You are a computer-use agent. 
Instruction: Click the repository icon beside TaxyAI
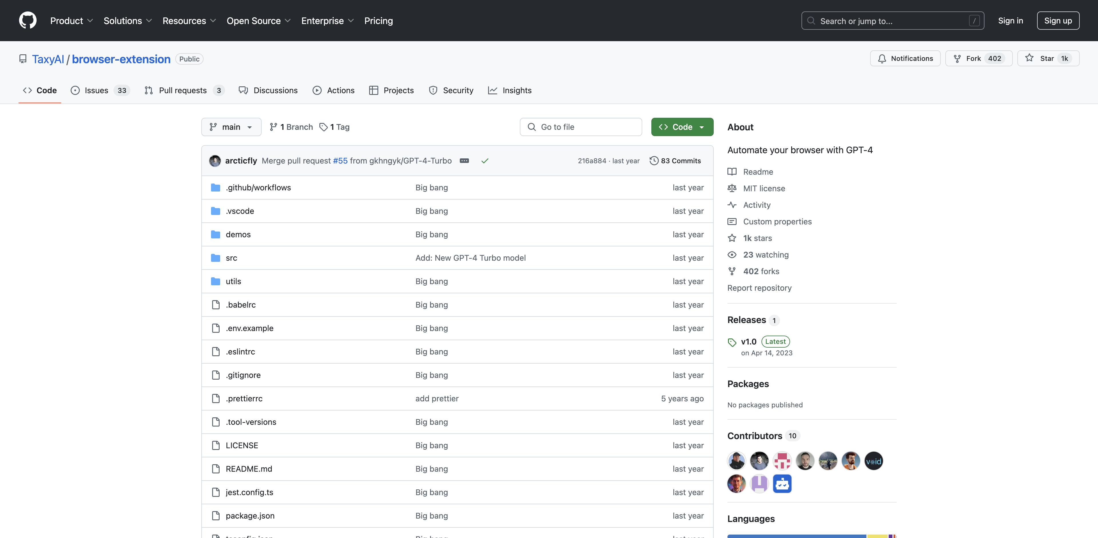23,59
